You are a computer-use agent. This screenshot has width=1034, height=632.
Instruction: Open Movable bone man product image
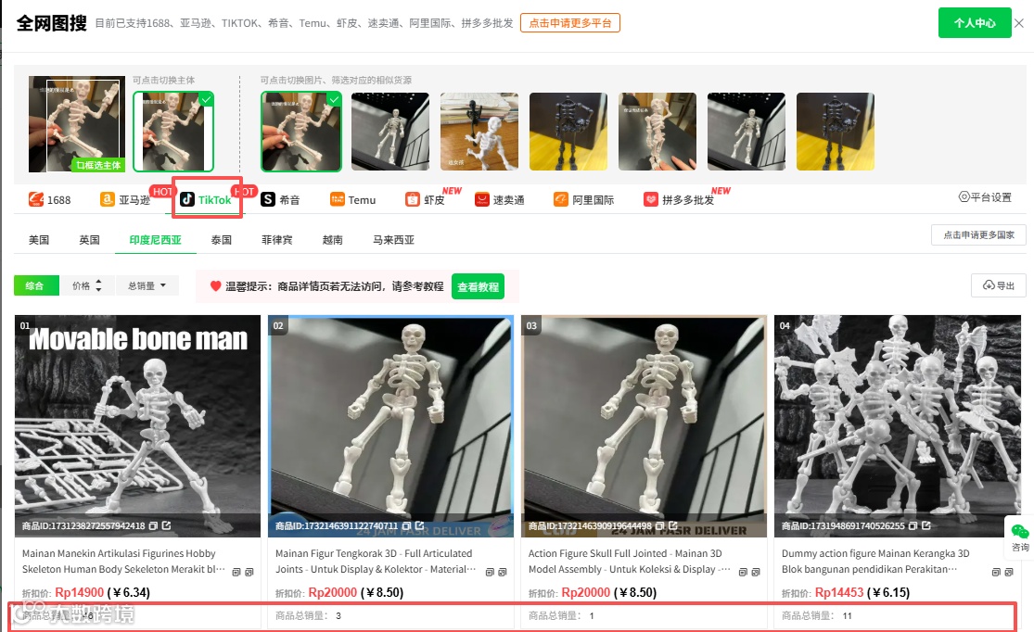(138, 425)
